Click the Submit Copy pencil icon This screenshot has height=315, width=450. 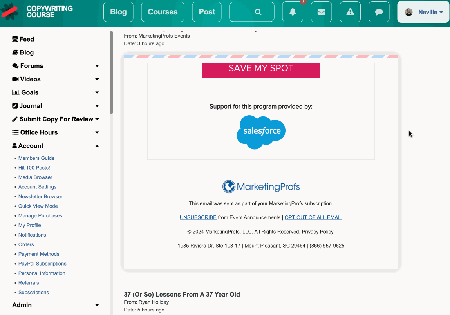(15, 119)
